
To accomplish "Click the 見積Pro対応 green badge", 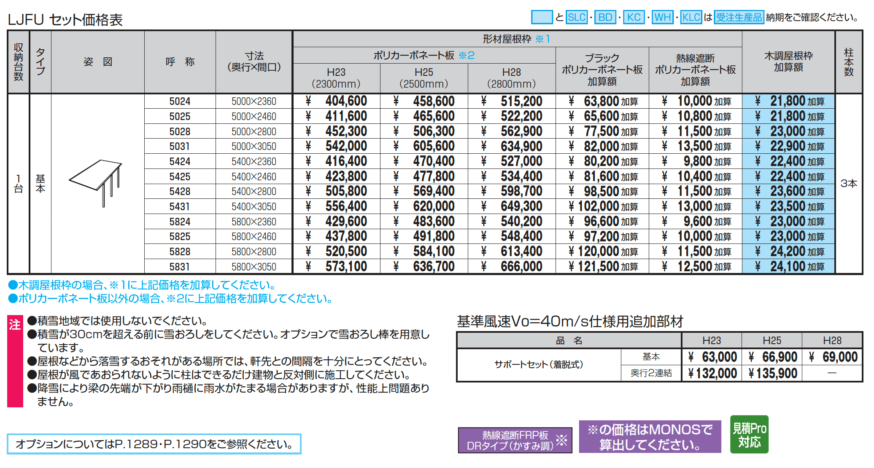I will [x=749, y=435].
